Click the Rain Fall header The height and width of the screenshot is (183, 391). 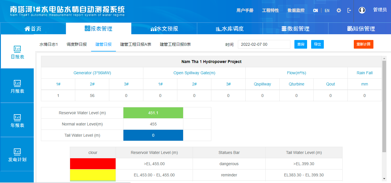click(365, 73)
